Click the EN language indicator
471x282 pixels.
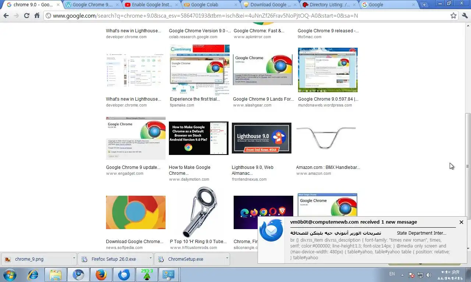[392, 274]
